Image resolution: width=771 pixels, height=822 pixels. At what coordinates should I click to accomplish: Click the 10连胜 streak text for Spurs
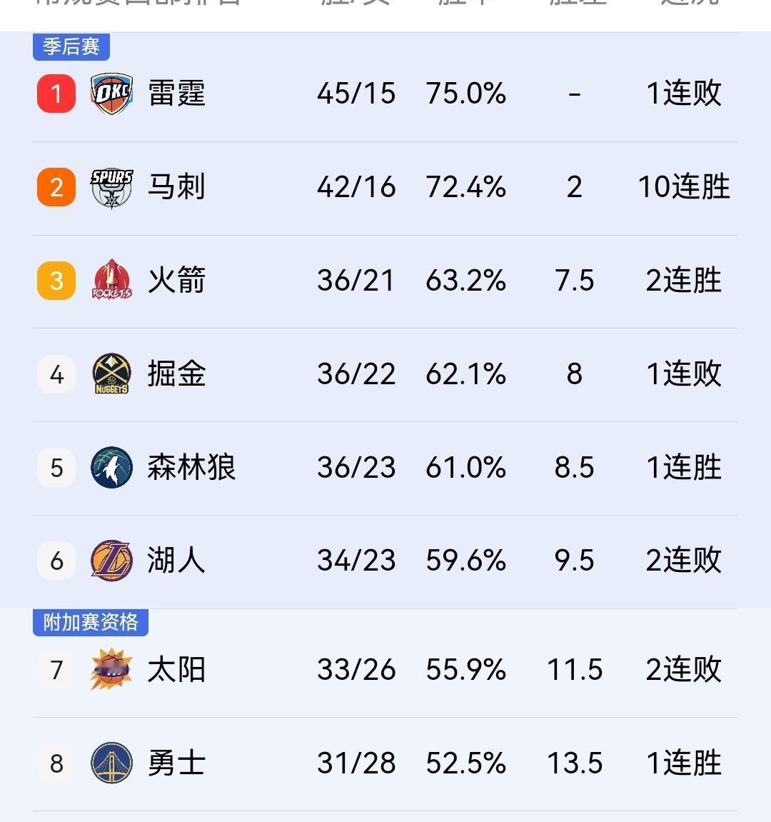683,186
